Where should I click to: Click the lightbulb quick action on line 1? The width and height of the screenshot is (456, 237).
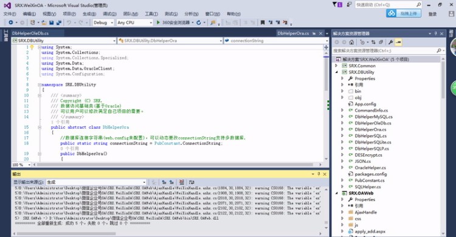point(32,47)
